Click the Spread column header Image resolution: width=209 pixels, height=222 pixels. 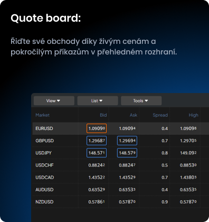click(x=160, y=115)
